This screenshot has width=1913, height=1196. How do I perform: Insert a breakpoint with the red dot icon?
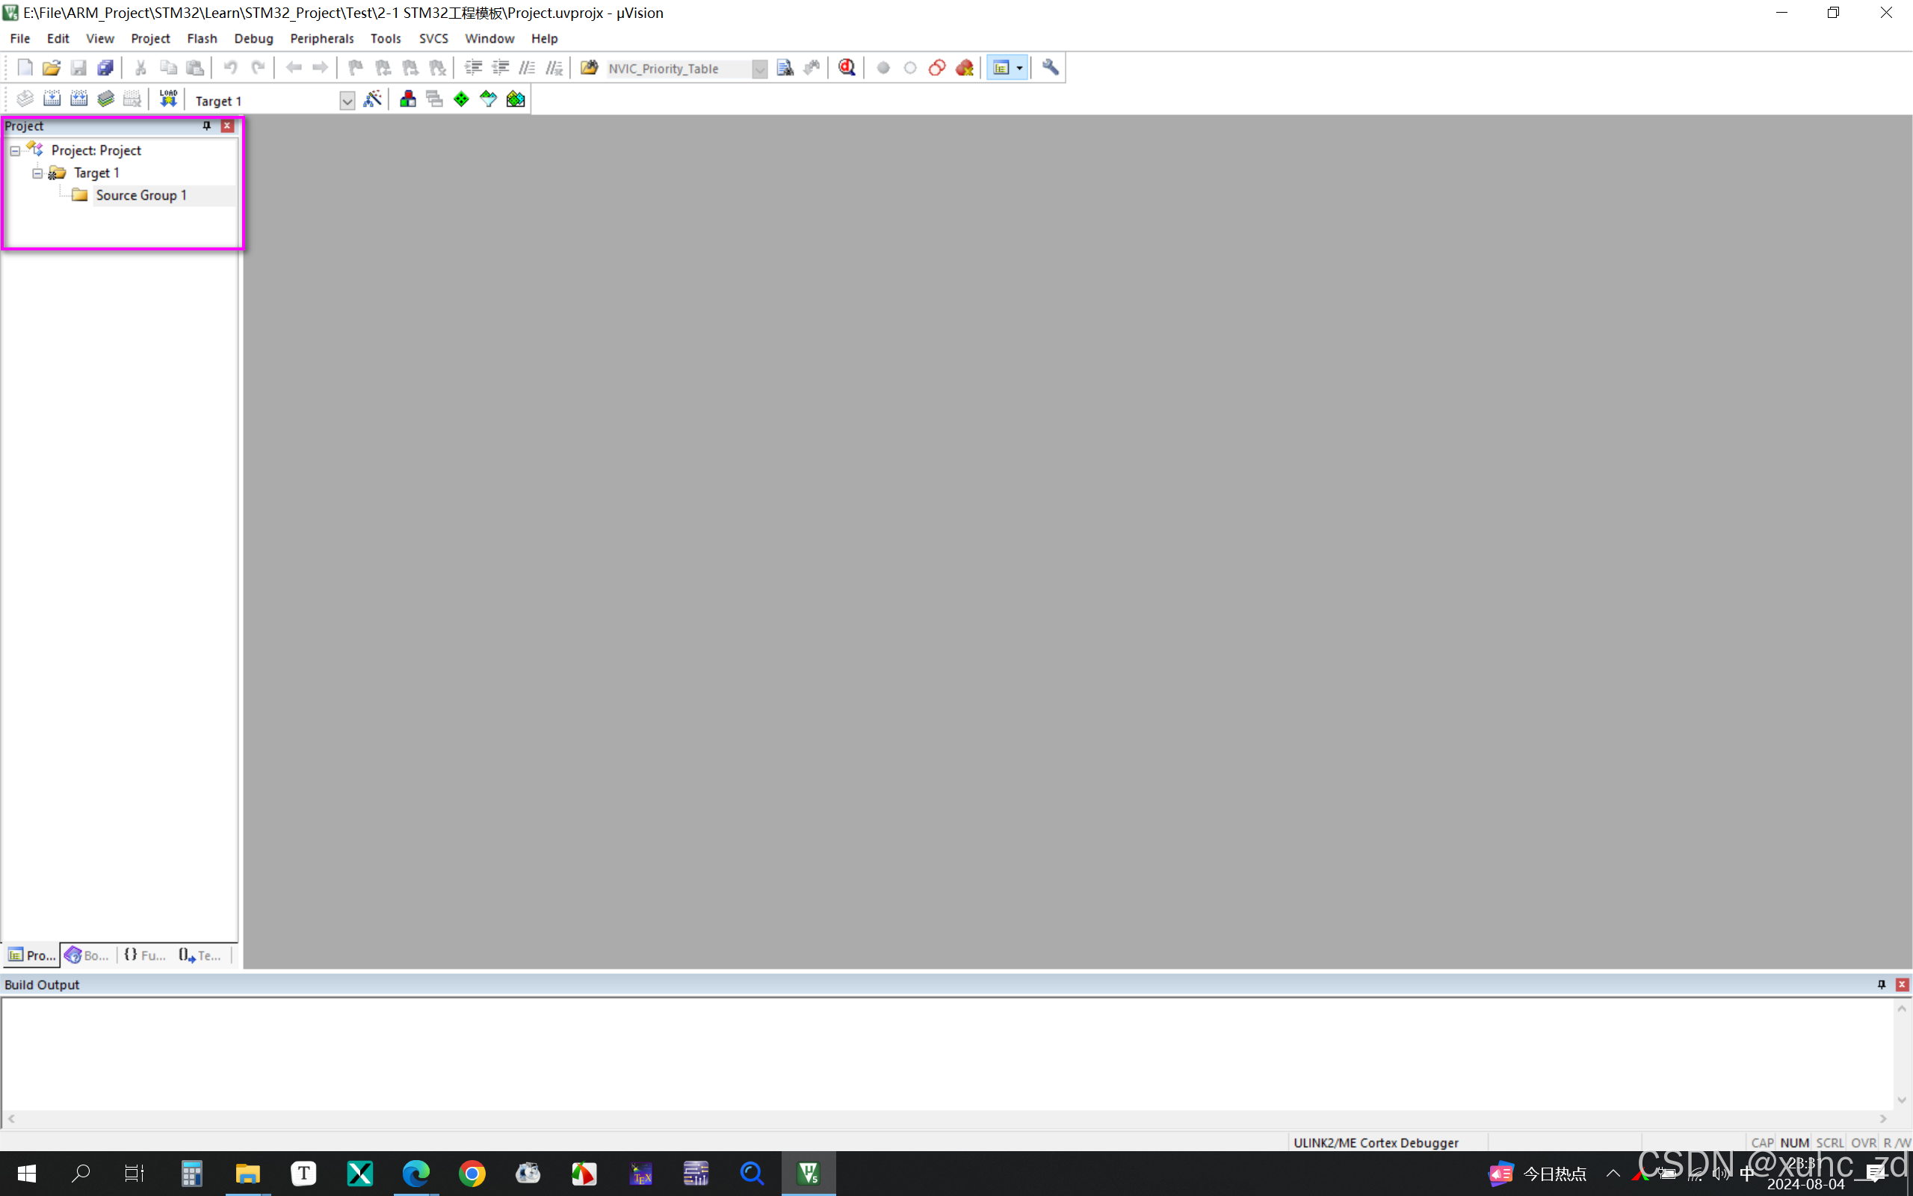pos(884,68)
